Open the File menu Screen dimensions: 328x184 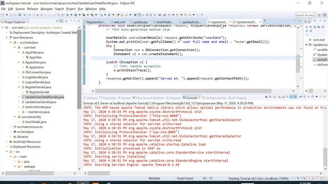pos(4,9)
